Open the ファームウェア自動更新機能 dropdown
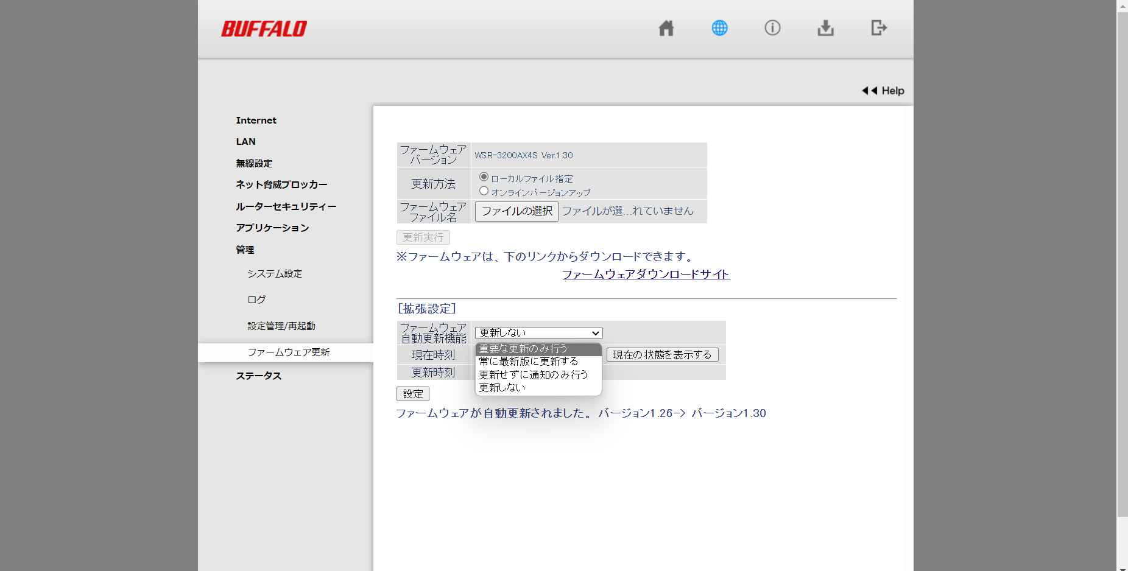 538,333
